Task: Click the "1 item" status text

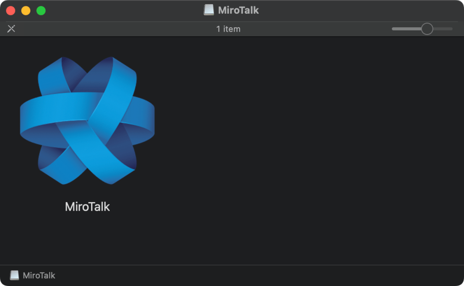Action: [228, 29]
